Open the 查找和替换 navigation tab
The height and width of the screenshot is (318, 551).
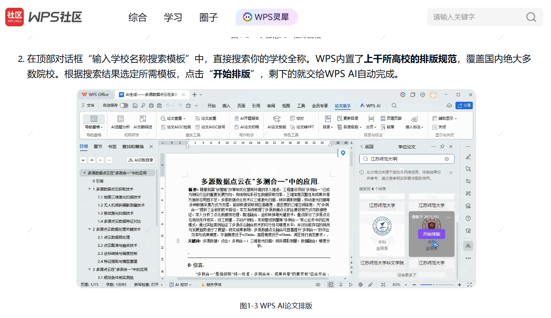click(x=133, y=146)
